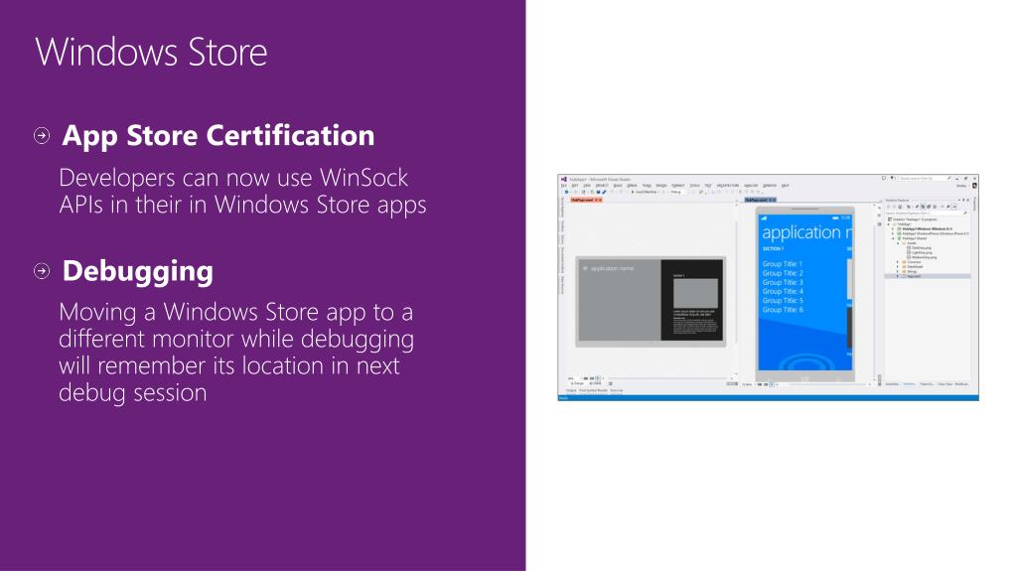Select App.xaml in Solution Explorer
This screenshot has width=1016, height=571.
pos(914,276)
